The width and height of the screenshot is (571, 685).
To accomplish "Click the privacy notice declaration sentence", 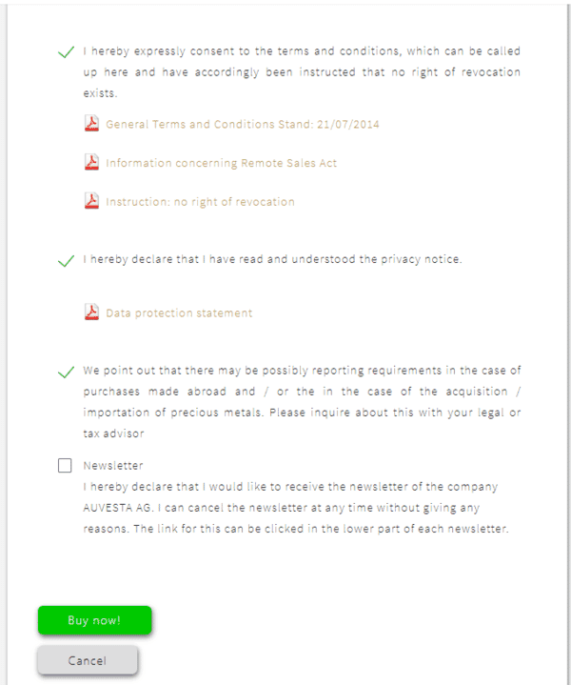I will click(x=272, y=259).
